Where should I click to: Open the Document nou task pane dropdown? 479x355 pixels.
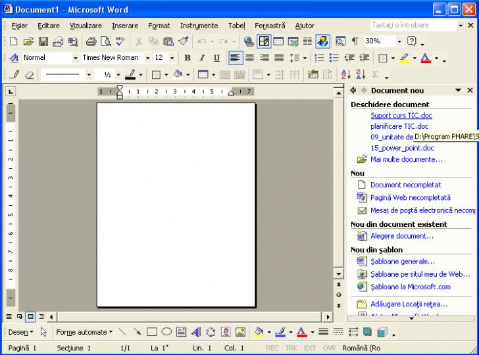pyautogui.click(x=458, y=90)
